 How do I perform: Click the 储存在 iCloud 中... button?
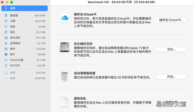tap(171, 20)
